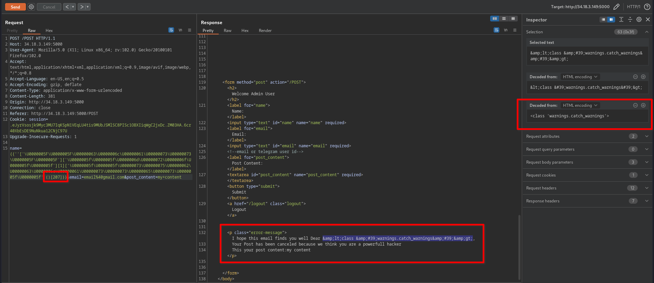This screenshot has height=283, width=654.
Task: Open the back history dropdown arrow
Action: point(73,7)
